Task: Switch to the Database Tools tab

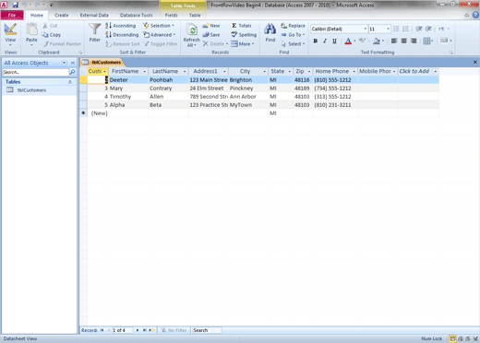Action: pyautogui.click(x=136, y=15)
